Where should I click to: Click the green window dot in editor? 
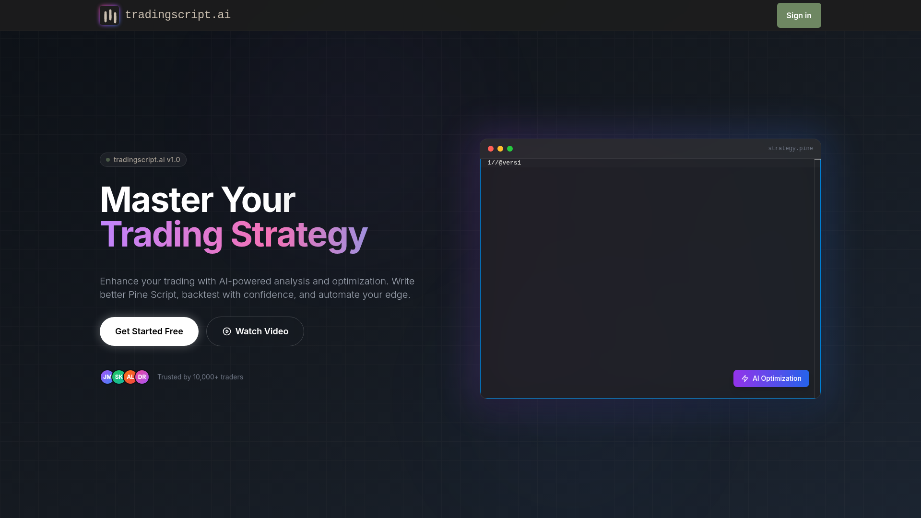point(510,149)
